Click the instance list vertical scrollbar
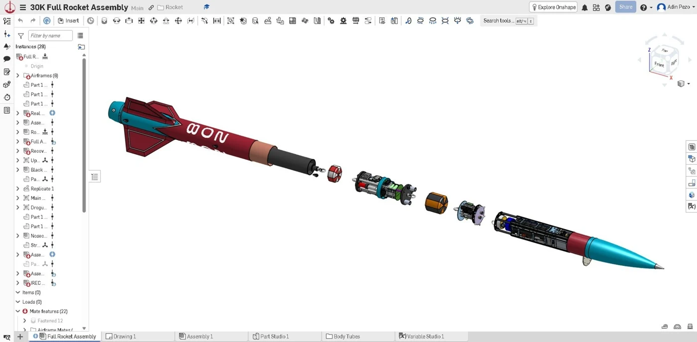Viewport: 697px width, 342px height. 84,135
